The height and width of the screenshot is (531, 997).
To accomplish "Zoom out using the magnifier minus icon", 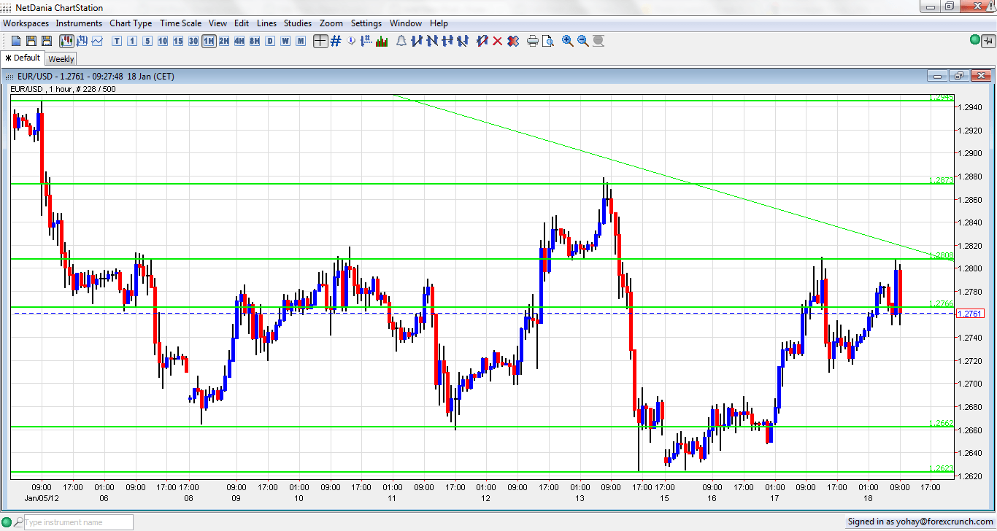I will click(583, 41).
